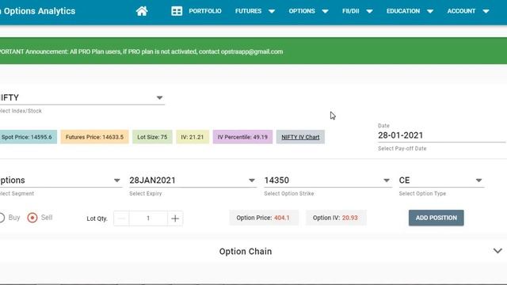This screenshot has width=507, height=285.
Task: Expand the Option Chain panel chevron
Action: click(x=497, y=251)
